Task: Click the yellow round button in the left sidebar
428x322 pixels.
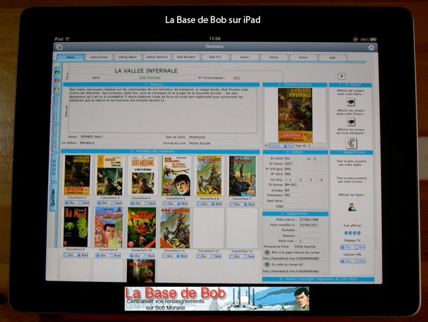Action: (x=57, y=89)
